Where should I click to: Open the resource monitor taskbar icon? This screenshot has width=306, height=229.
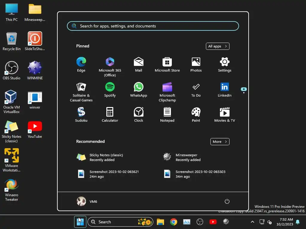pyautogui.click(x=186, y=222)
